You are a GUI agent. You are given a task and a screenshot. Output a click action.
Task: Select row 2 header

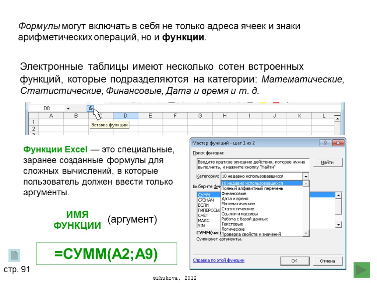point(34,129)
